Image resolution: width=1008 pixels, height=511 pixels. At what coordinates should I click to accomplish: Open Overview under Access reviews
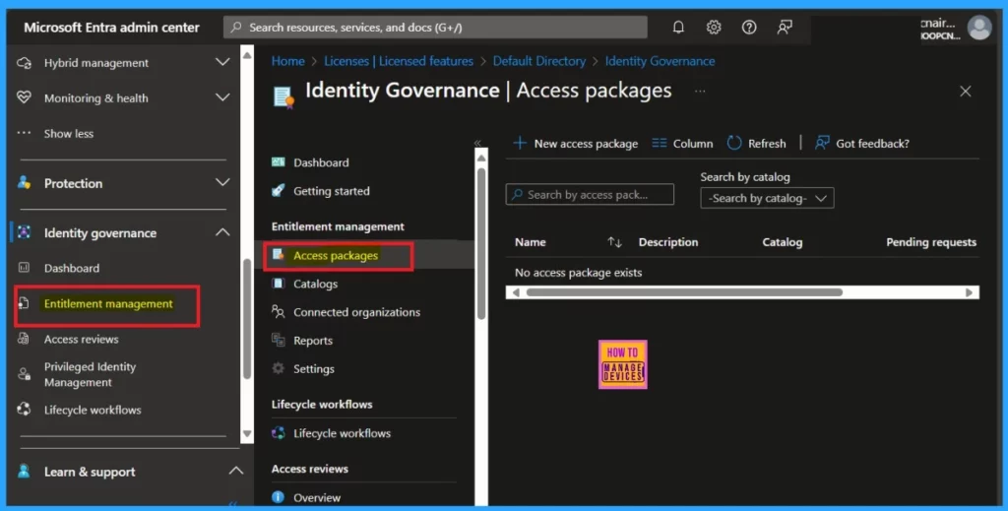[x=317, y=497]
